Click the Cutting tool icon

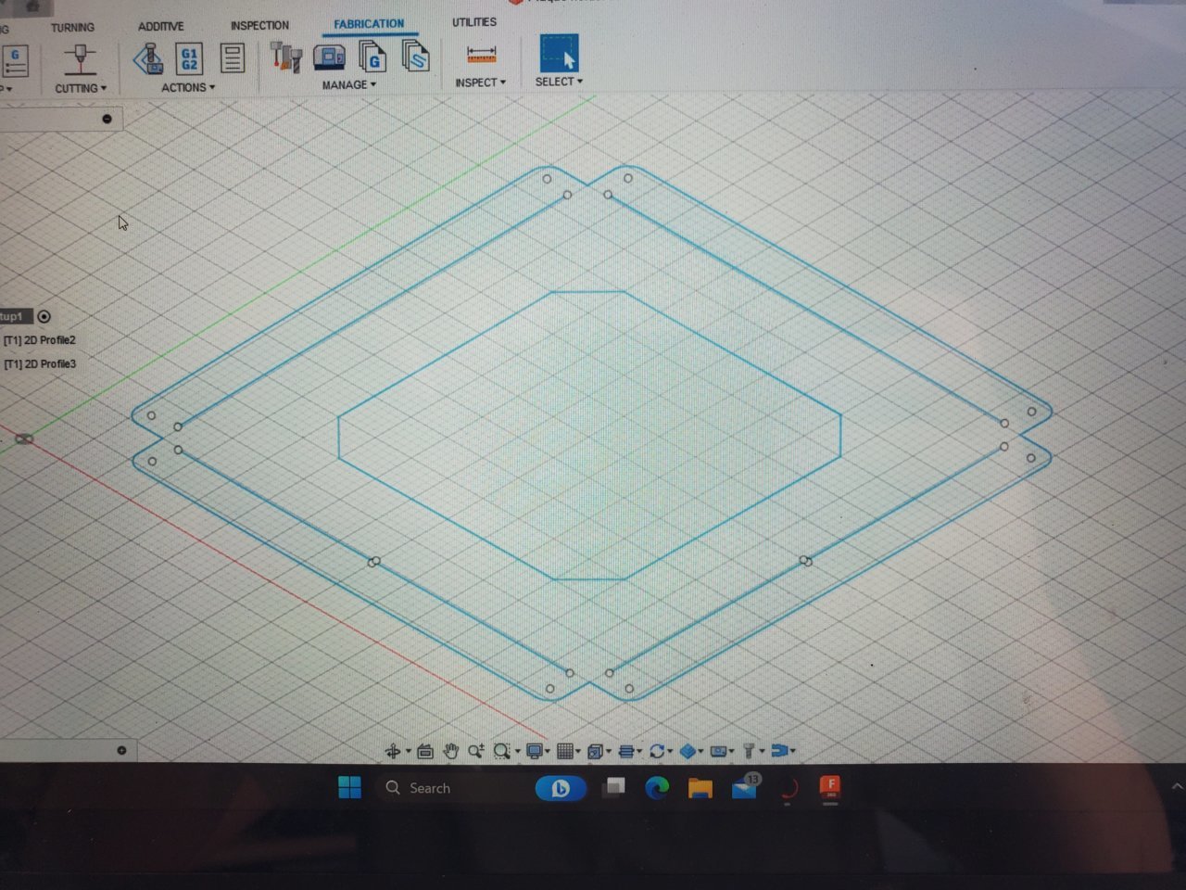(x=80, y=60)
